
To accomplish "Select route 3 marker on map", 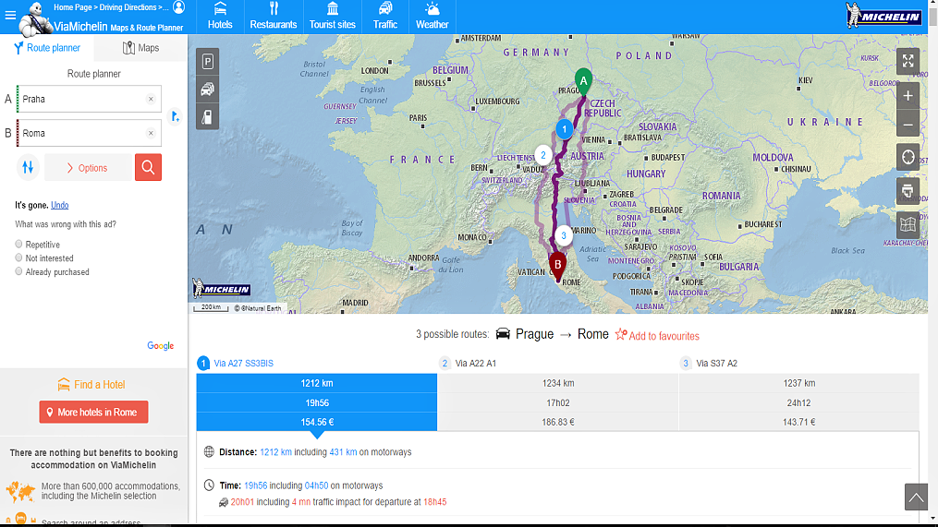I will 563,235.
